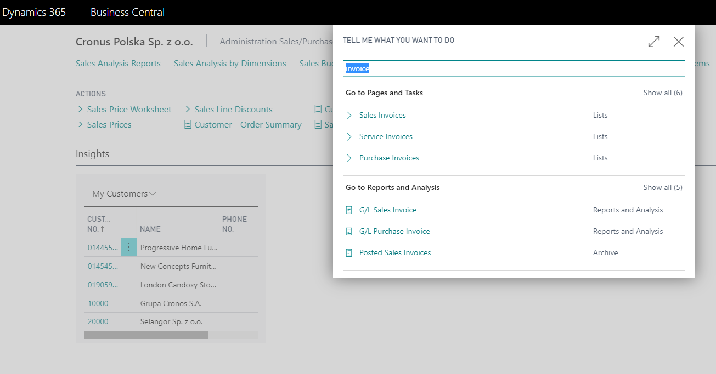Open Sales Analysis Reports menu item

pos(118,64)
